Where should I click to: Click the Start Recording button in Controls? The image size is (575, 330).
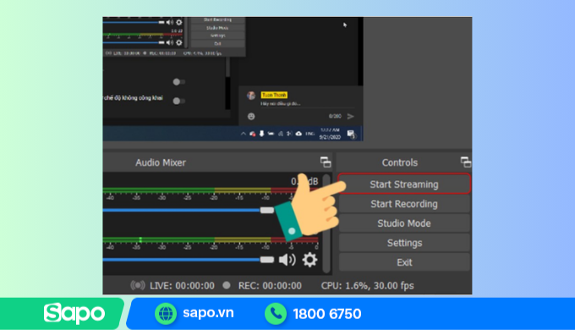point(404,204)
